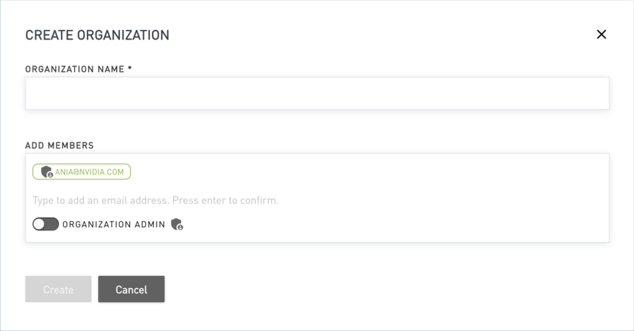Click the email address entry field
This screenshot has width=634, height=331.
[317, 200]
